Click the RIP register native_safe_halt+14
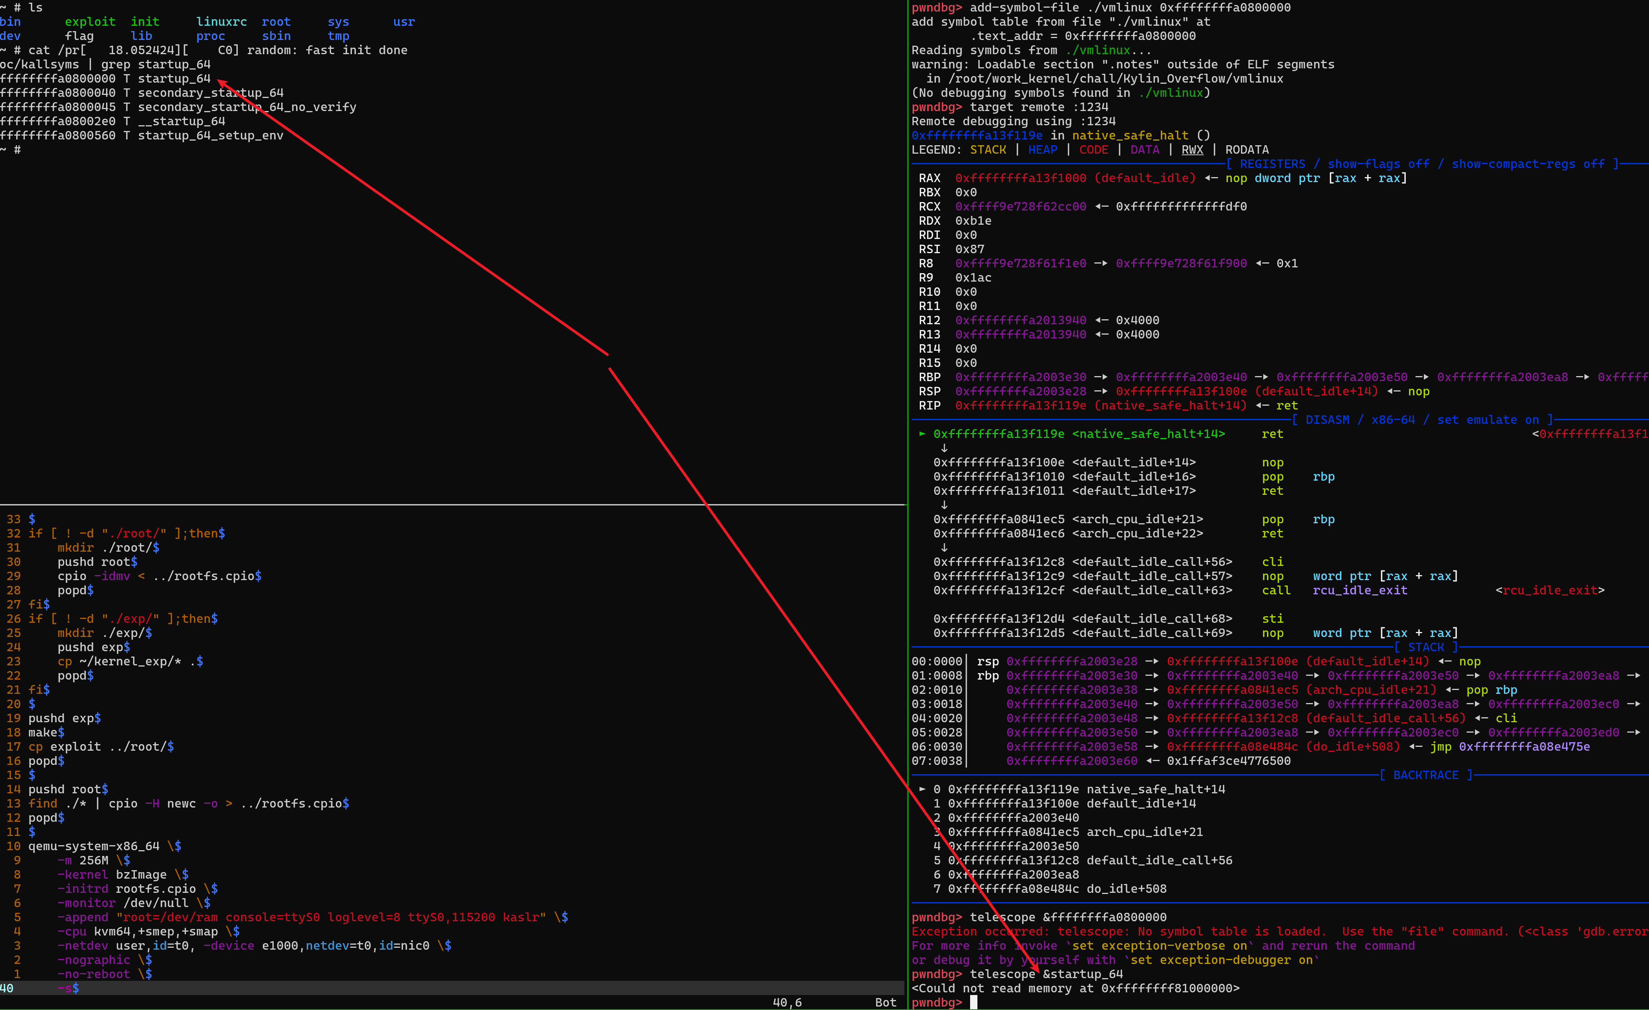 [1101, 406]
